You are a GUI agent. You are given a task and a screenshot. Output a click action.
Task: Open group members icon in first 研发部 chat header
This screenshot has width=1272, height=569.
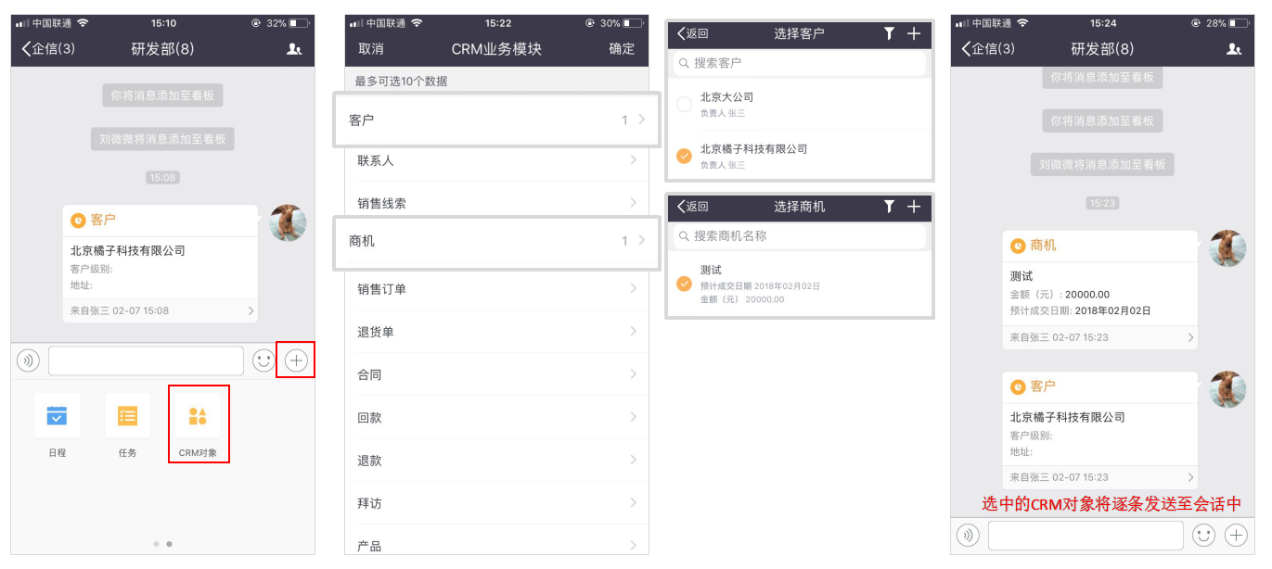point(294,49)
